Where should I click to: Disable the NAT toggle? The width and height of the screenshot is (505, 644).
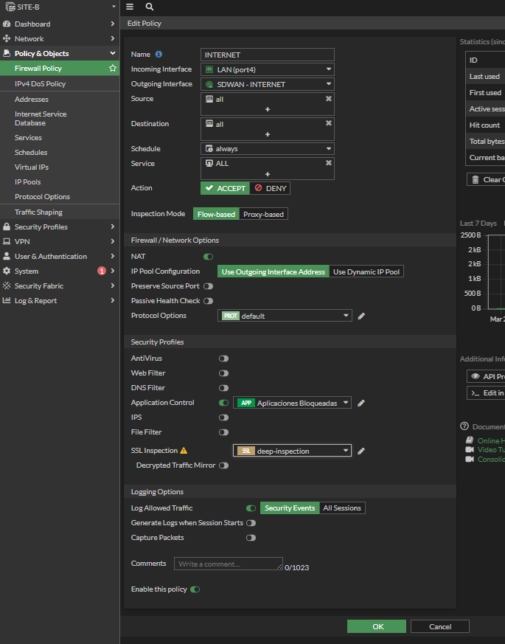click(x=208, y=257)
